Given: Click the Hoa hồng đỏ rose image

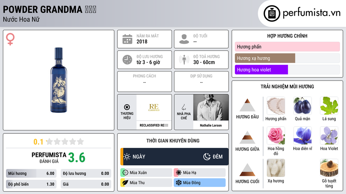Looking at the screenshot, I should (x=276, y=135).
